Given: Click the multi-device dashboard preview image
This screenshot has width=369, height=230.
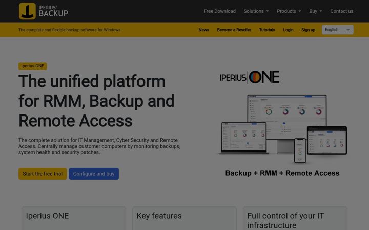Looking at the screenshot, I should tap(282, 129).
